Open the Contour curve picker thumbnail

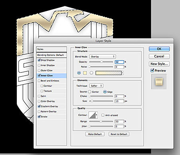coord(92,115)
